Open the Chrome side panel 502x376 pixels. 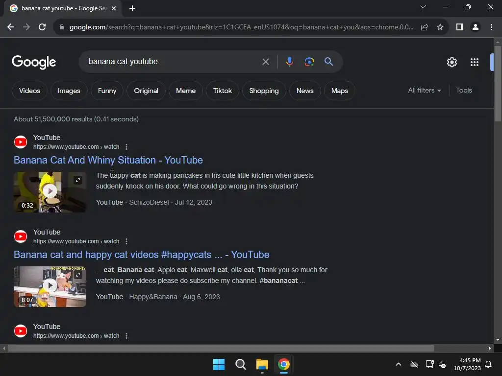pos(460,27)
